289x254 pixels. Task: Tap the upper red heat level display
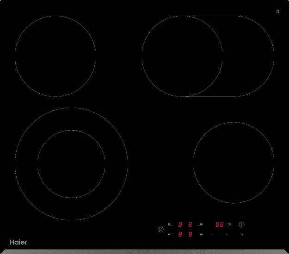pos(185,224)
